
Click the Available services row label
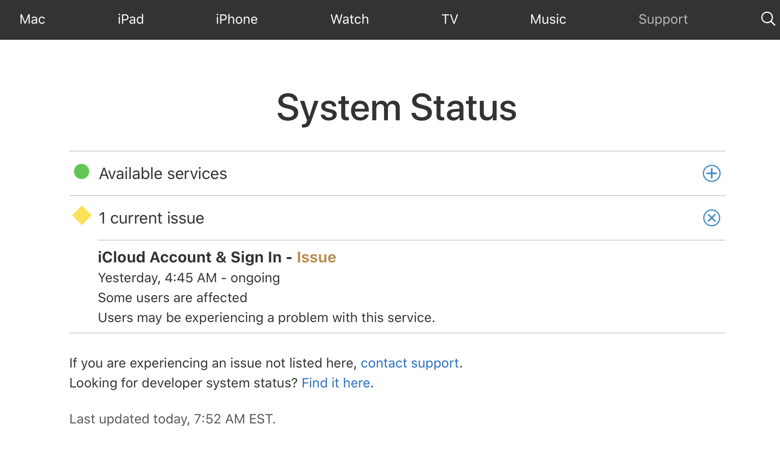pos(163,173)
